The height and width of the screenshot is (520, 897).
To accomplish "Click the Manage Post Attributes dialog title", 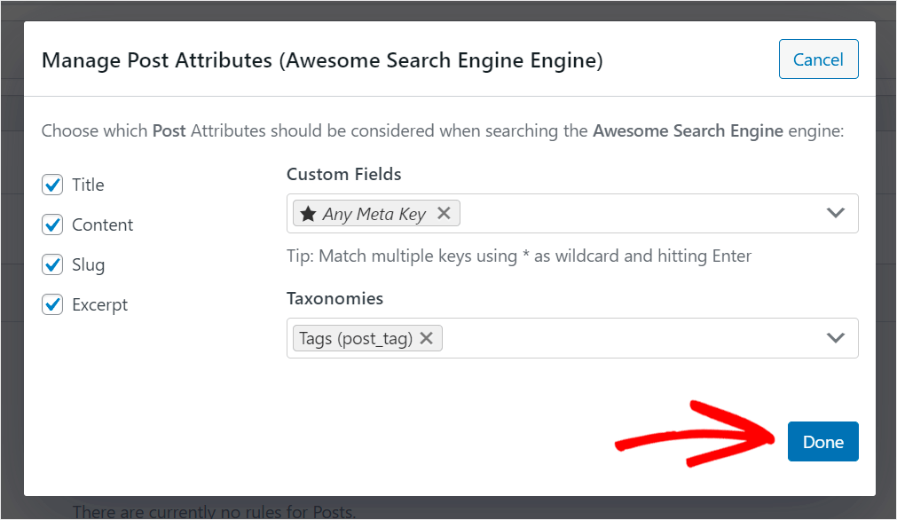I will click(x=322, y=60).
